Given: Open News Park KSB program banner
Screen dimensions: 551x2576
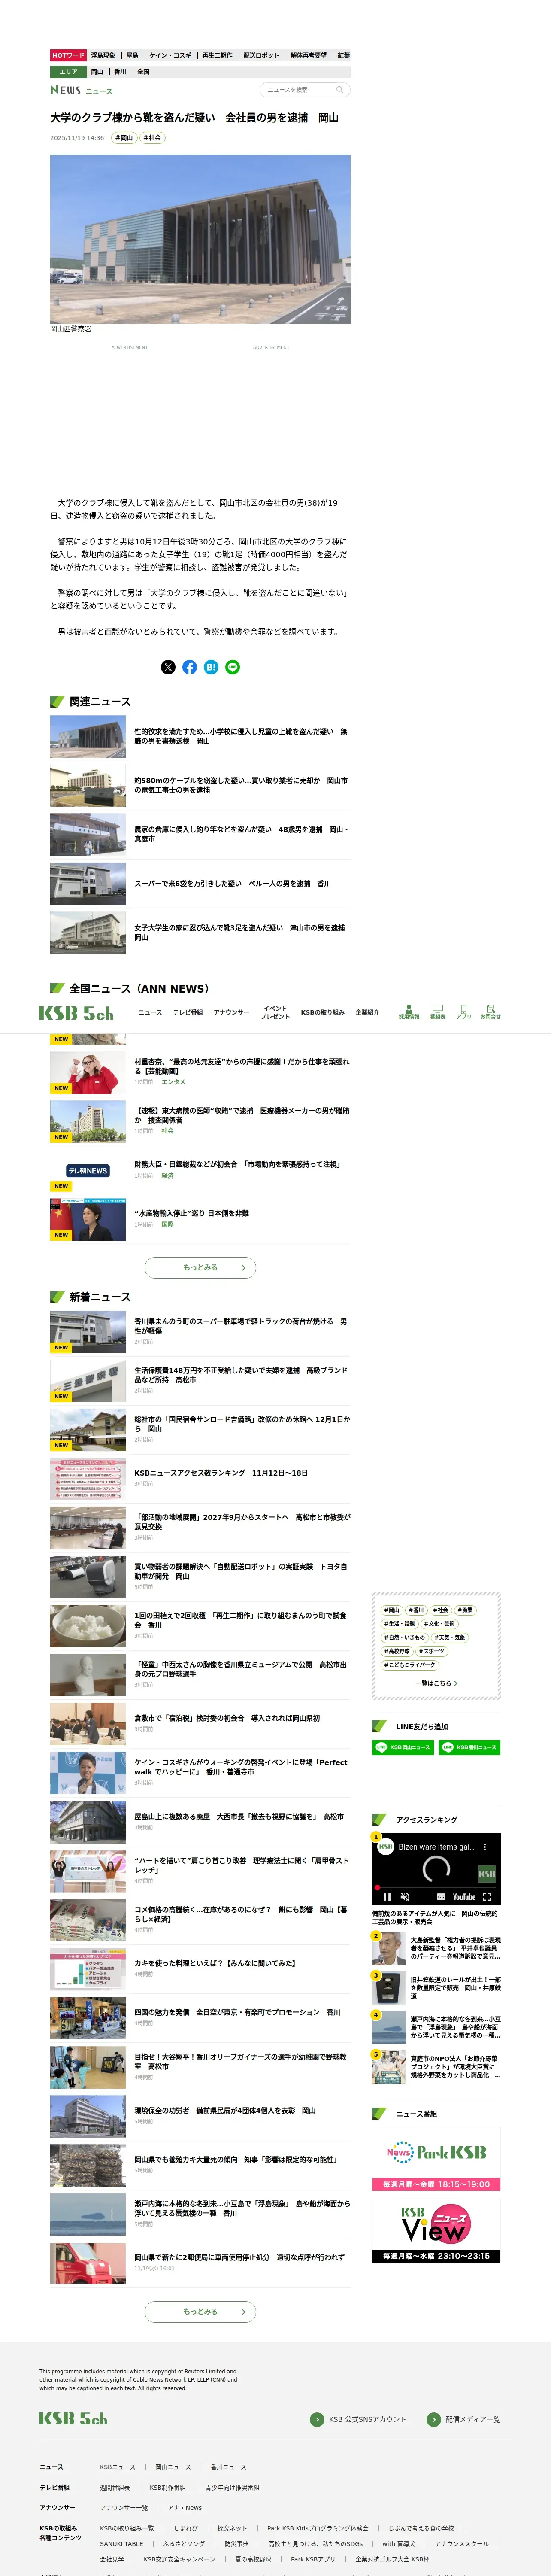Looking at the screenshot, I should [x=436, y=2159].
